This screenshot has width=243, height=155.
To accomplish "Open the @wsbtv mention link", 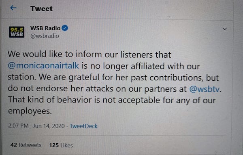I will click(205, 89).
